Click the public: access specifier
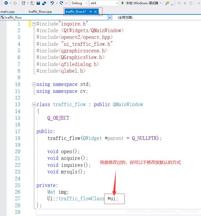 [x=46, y=131]
